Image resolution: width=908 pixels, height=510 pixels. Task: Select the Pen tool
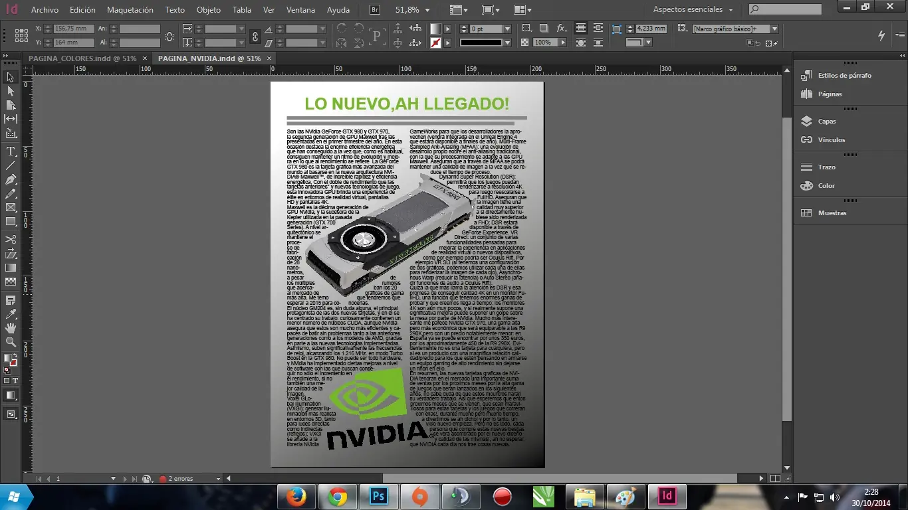click(11, 179)
